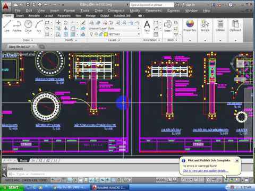Image resolution: width=255 pixels, height=191 pixels.
Task: Open the Utilities panel button
Action: 220,26
